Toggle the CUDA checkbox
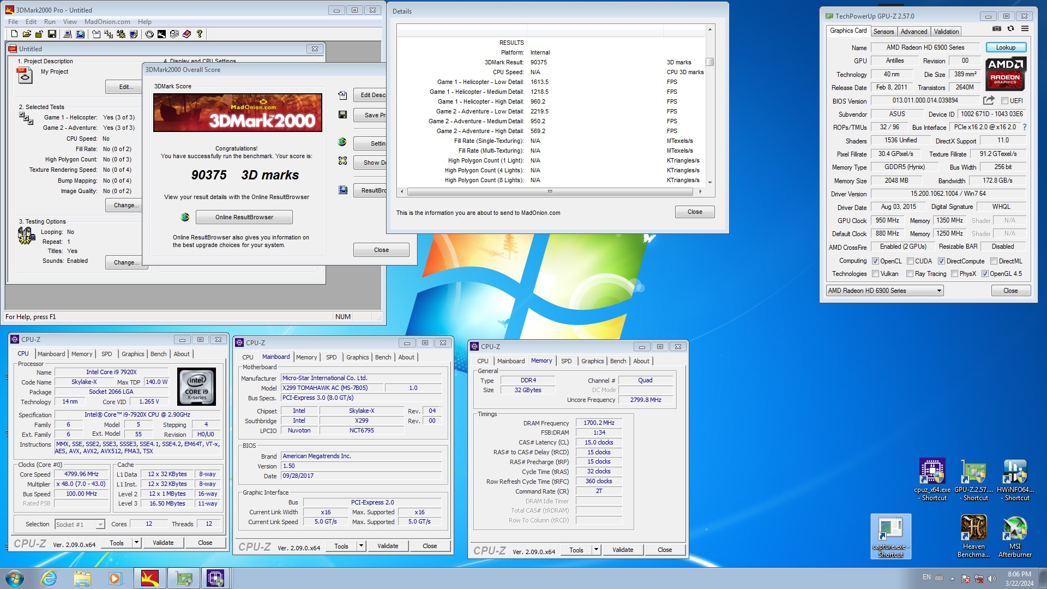1047x589 pixels. point(910,261)
